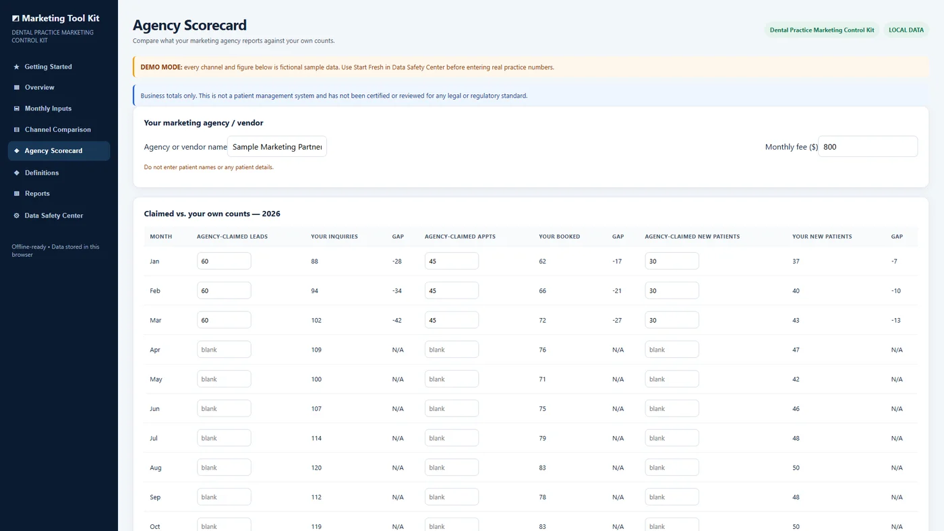
Task: Open the Definitions page
Action: pyautogui.click(x=59, y=173)
